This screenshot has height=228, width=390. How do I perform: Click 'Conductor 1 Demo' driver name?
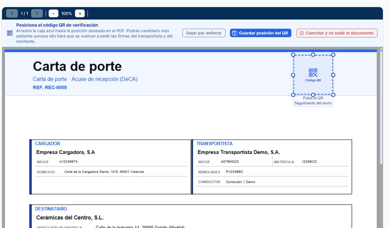pos(240,182)
